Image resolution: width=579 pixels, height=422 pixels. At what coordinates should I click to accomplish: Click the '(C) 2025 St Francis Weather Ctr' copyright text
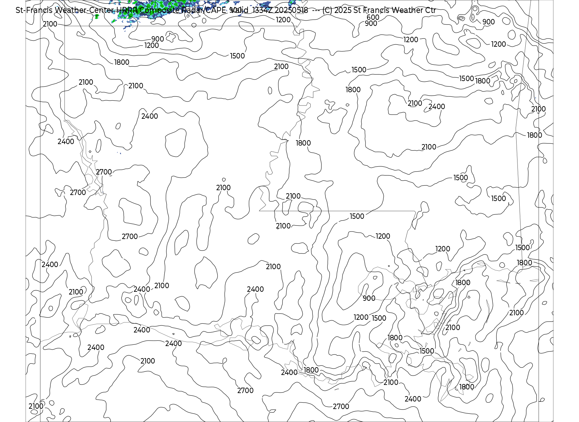tap(379, 10)
